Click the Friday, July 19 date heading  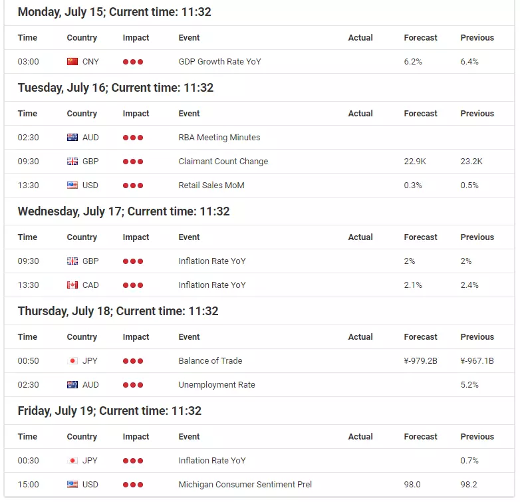click(110, 411)
